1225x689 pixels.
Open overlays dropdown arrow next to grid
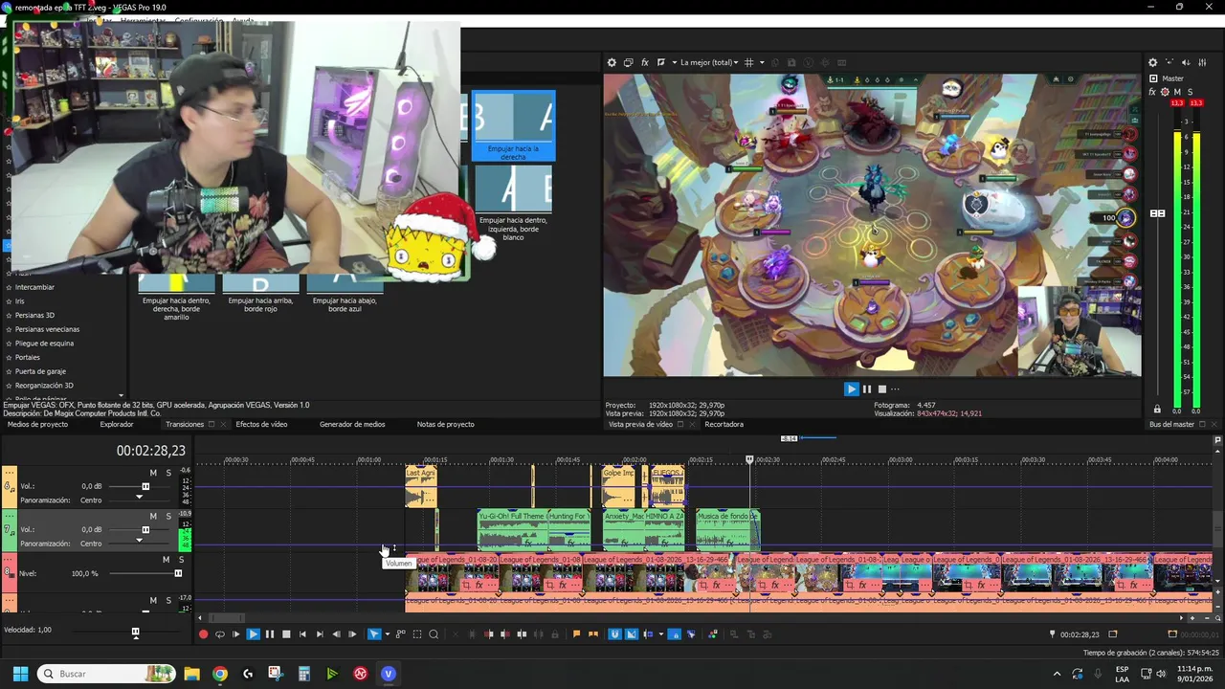[x=762, y=62]
